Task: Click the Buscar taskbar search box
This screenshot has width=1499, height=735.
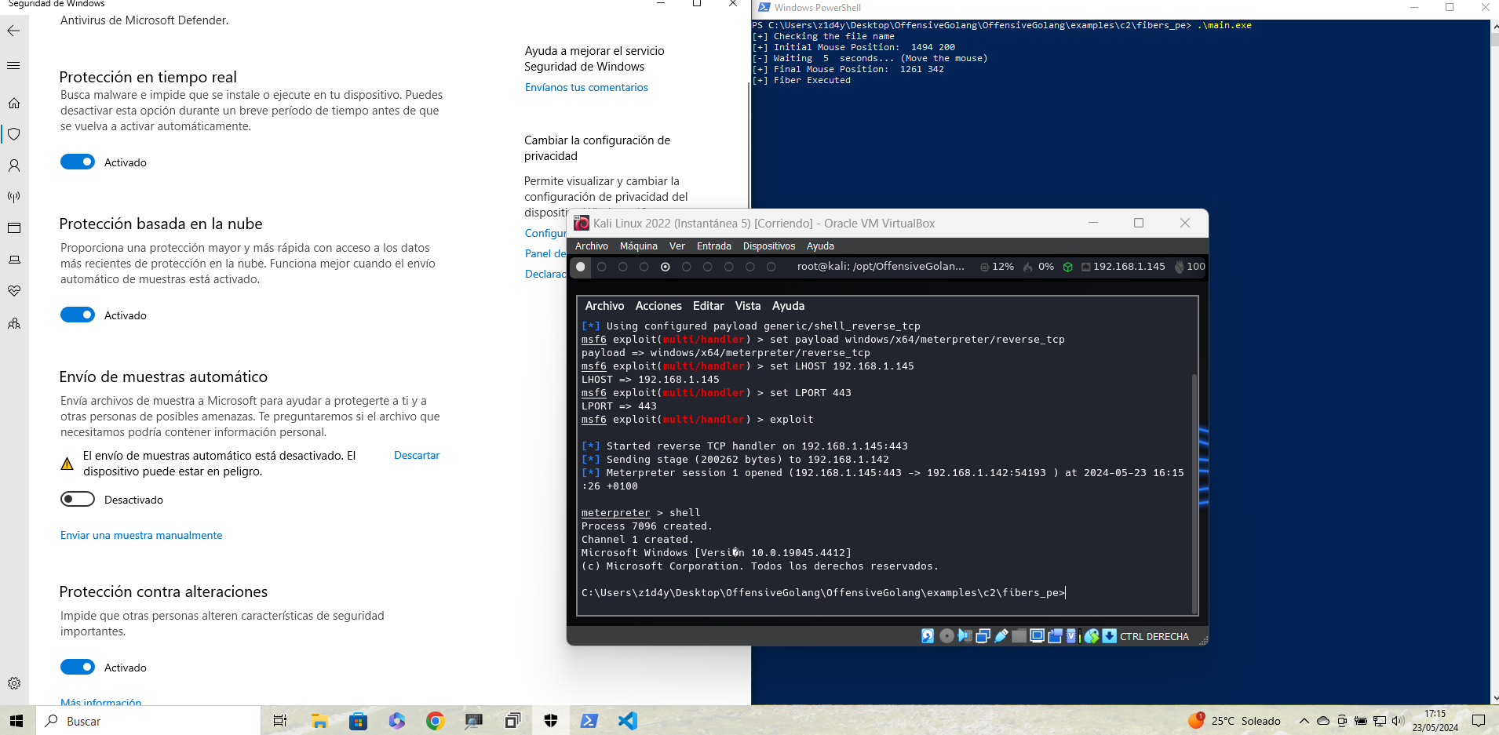Action: (149, 721)
